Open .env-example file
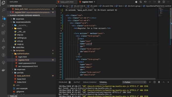This screenshot has width=172, height=97. coord(22,88)
